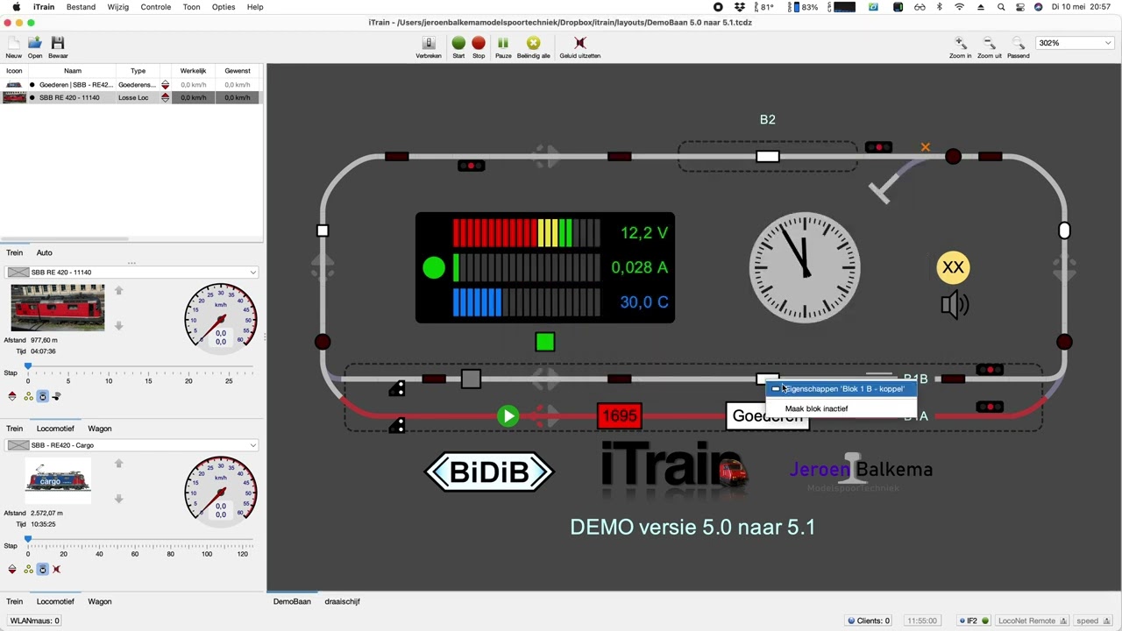Toggle the white feedback square on left track
This screenshot has width=1122, height=631.
[323, 230]
